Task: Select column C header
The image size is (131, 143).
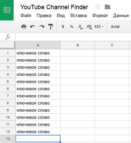Action: [112, 45]
